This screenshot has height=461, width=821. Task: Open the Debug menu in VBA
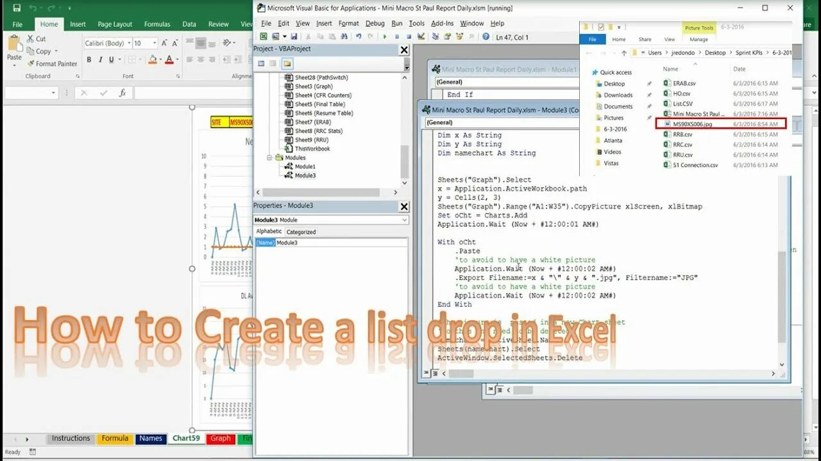coord(375,23)
